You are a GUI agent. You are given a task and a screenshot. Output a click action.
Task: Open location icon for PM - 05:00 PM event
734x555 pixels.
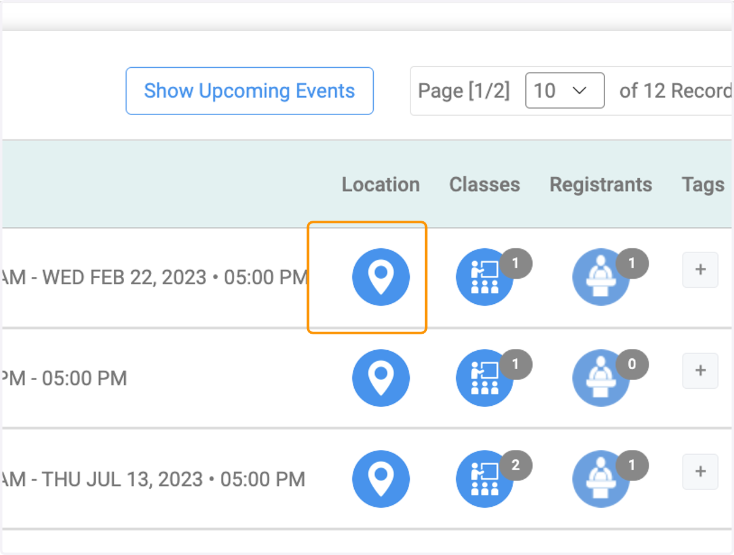pos(380,378)
